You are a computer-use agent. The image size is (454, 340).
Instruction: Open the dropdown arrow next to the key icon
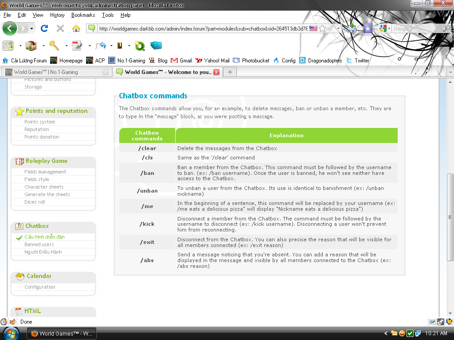(x=67, y=46)
